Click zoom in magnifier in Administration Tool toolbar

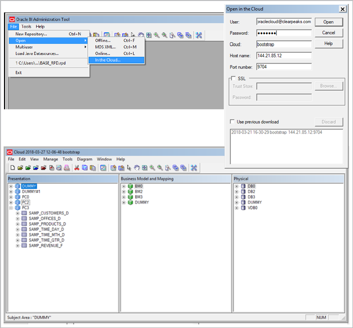(157, 35)
